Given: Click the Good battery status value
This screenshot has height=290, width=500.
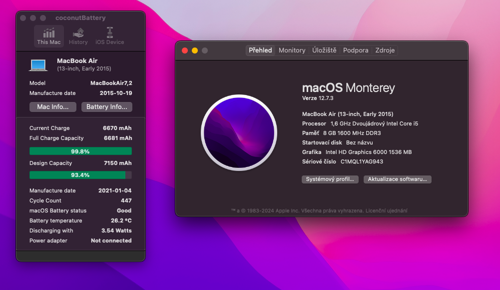Looking at the screenshot, I should coord(124,210).
